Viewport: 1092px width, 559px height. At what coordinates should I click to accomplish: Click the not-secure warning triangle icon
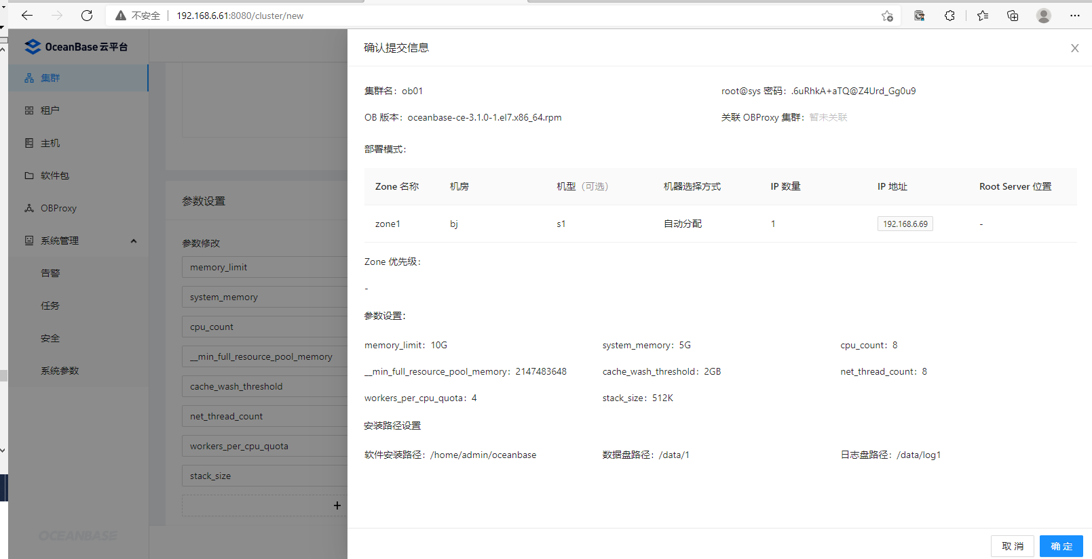pos(121,16)
